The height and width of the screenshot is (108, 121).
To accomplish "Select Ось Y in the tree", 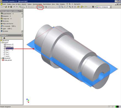I will [7, 52].
